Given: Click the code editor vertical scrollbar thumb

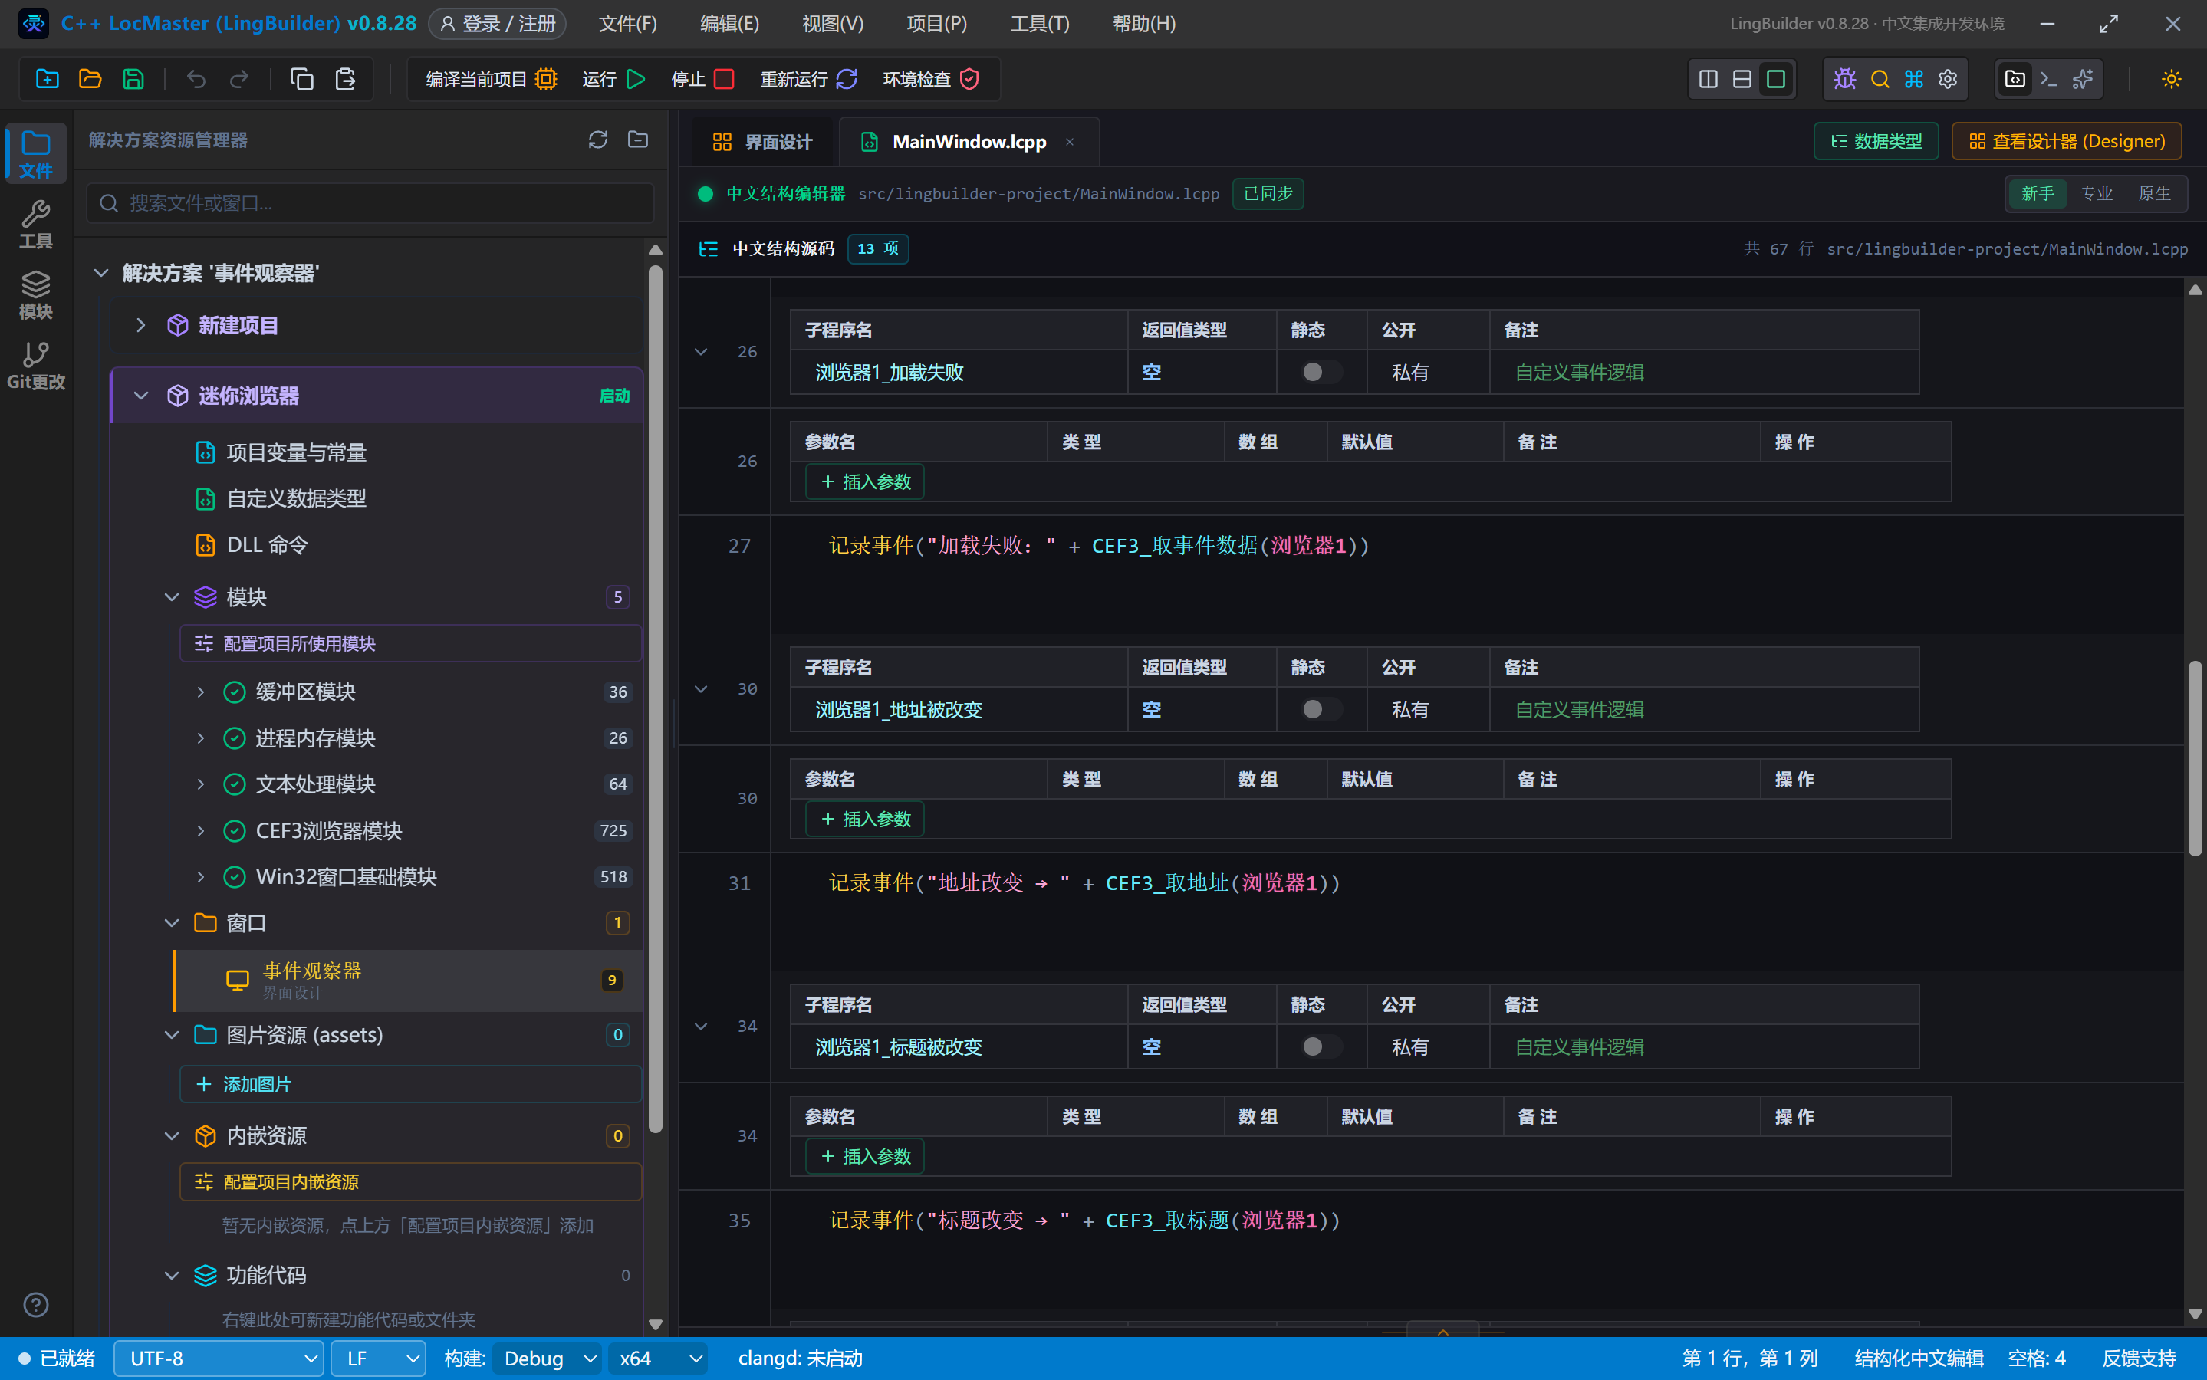Looking at the screenshot, I should pos(2195,757).
